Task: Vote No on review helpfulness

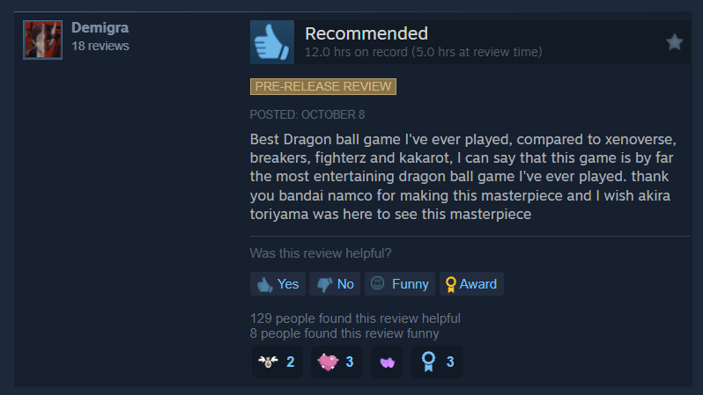Action: [x=335, y=284]
